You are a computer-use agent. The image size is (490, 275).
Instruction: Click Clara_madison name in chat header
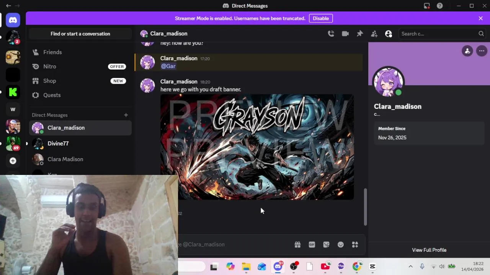click(169, 34)
